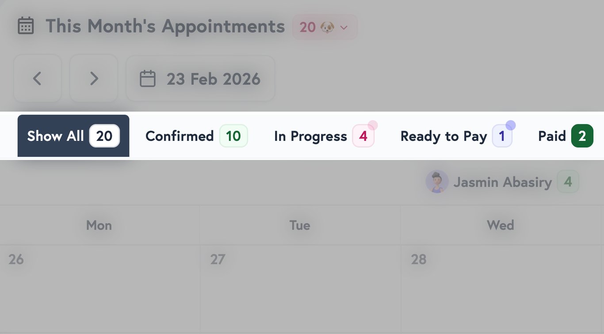The image size is (604, 334).
Task: Click the This Month's Appointments heading
Action: pos(166,26)
